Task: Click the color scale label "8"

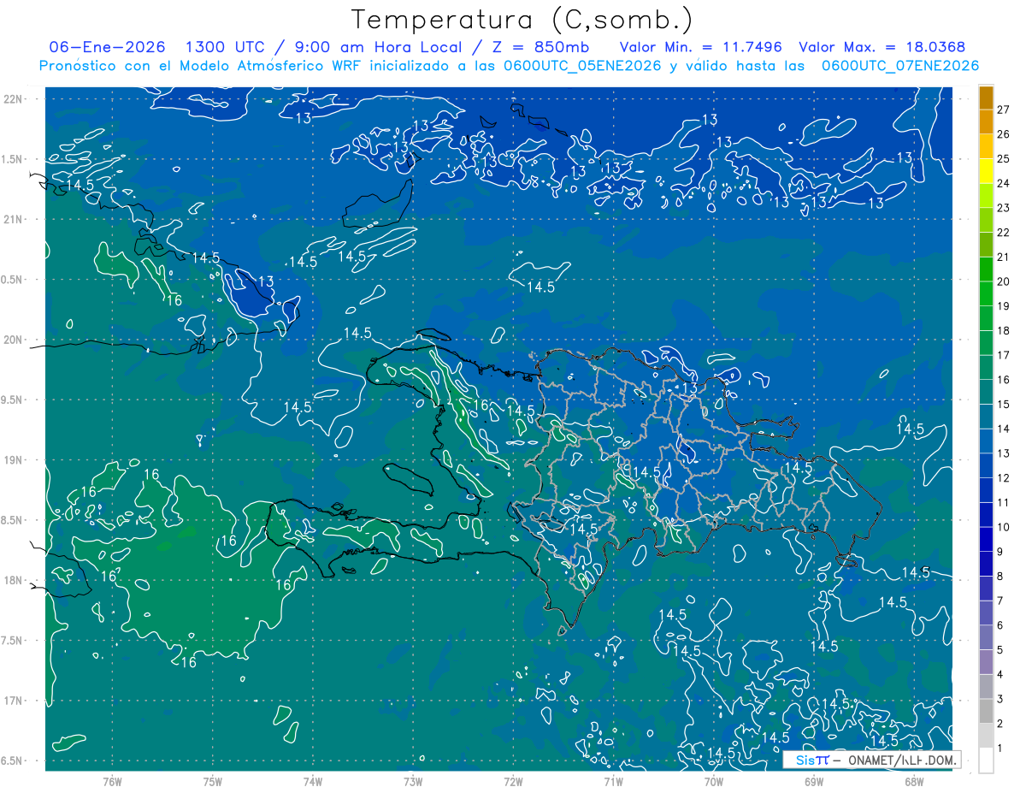Action: tap(1000, 577)
